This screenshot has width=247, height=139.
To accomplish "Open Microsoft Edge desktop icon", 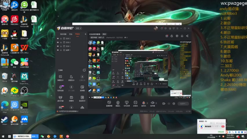I will (x=5, y=107).
